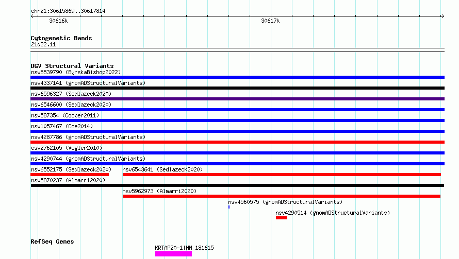Click the 30617k ruler label
Image resolution: width=459 pixels, height=259 pixels.
point(270,21)
